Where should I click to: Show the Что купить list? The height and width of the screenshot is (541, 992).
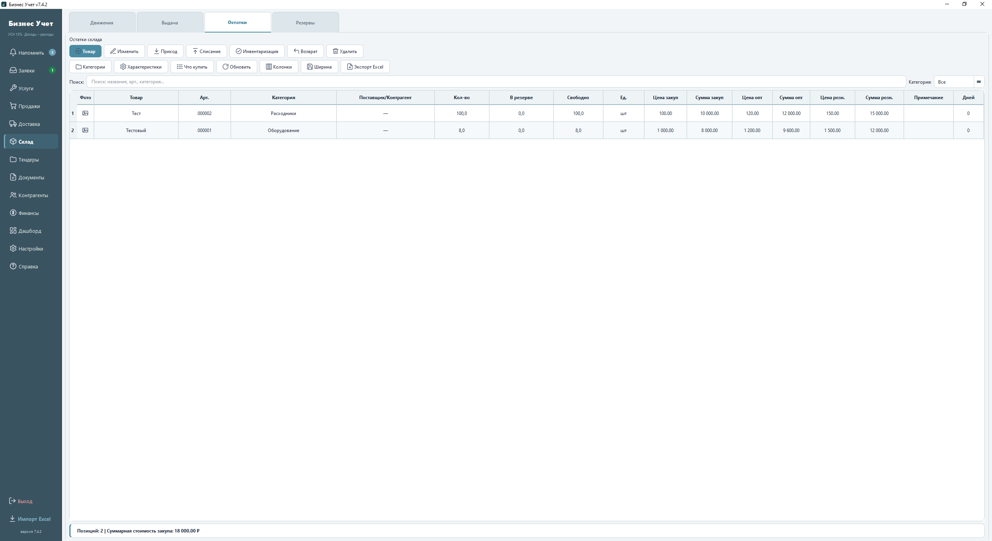pos(192,67)
